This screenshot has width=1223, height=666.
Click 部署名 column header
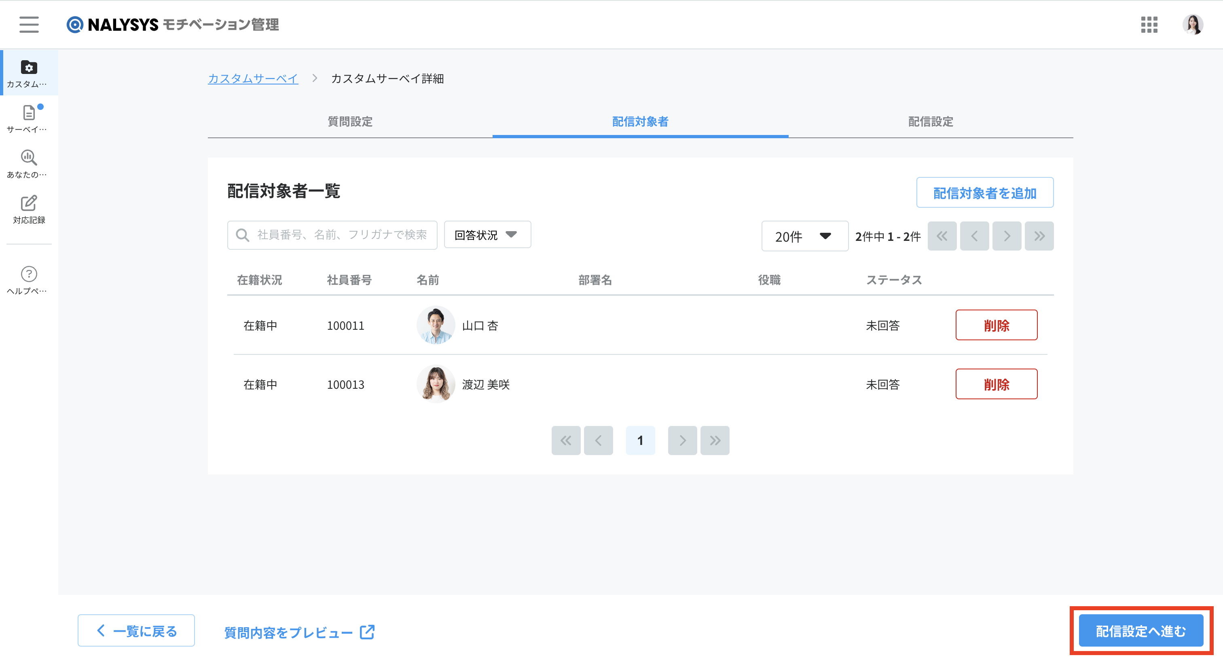tap(595, 280)
